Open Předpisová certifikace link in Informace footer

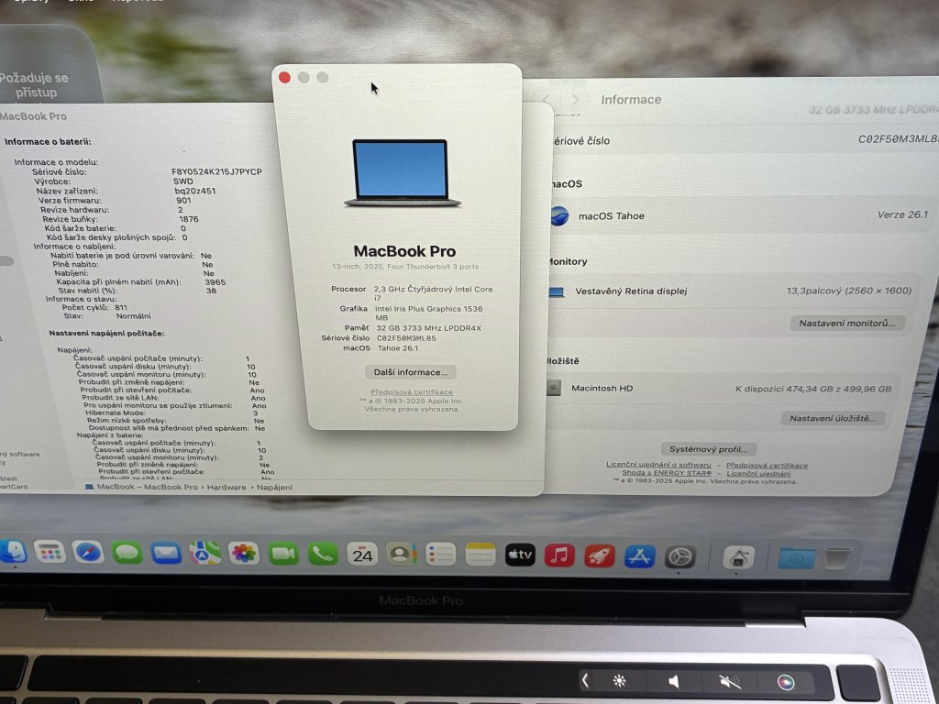(x=767, y=465)
